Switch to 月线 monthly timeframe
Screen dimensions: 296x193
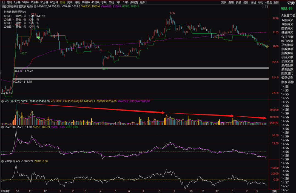[x=77, y=2]
